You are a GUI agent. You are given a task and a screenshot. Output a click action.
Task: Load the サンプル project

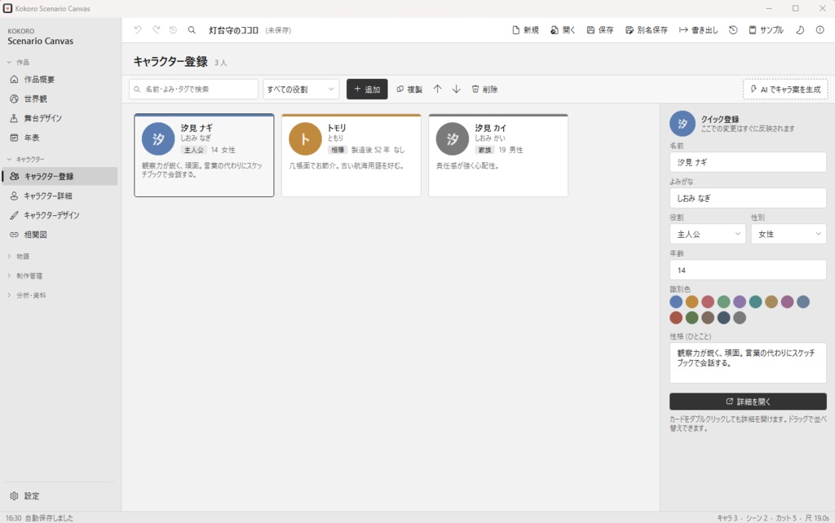(x=767, y=30)
